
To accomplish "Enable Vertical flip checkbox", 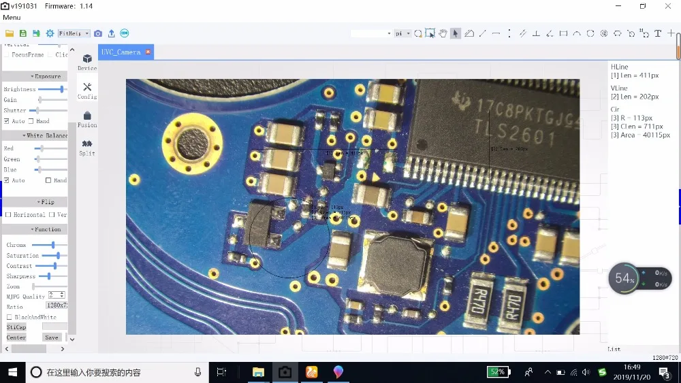I will click(x=52, y=215).
